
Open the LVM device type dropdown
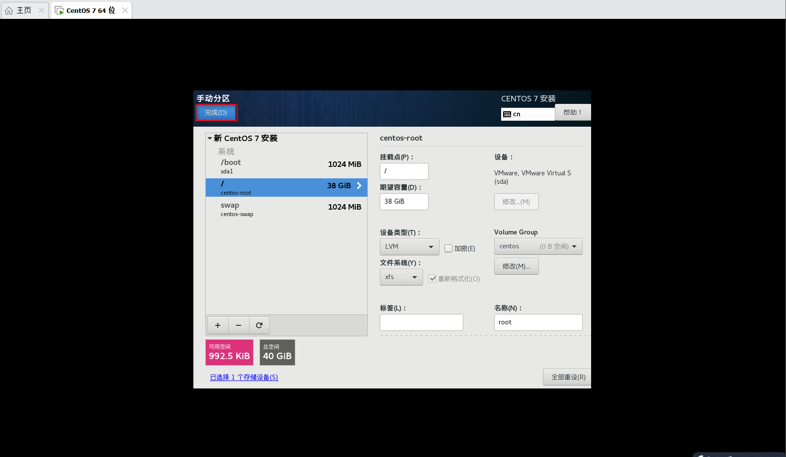pos(410,247)
